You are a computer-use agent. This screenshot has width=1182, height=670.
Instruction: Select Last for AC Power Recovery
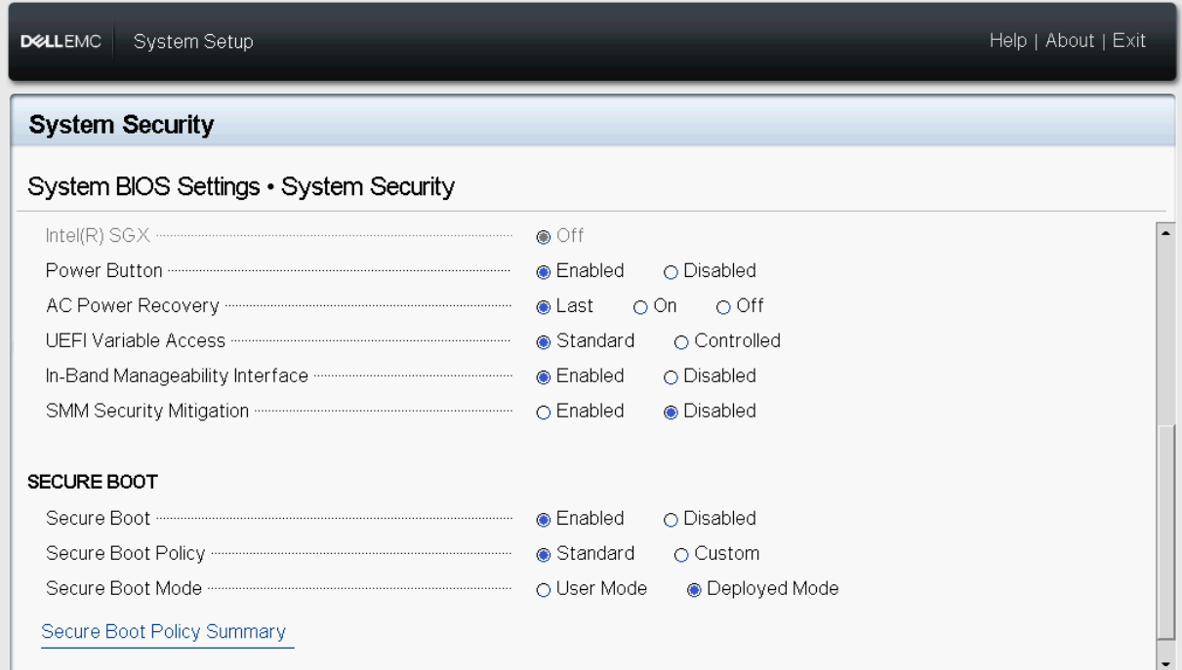tap(544, 306)
